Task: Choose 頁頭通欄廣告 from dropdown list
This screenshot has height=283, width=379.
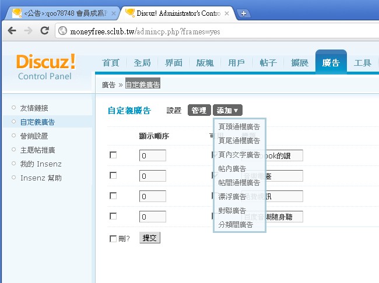Action: [x=239, y=126]
